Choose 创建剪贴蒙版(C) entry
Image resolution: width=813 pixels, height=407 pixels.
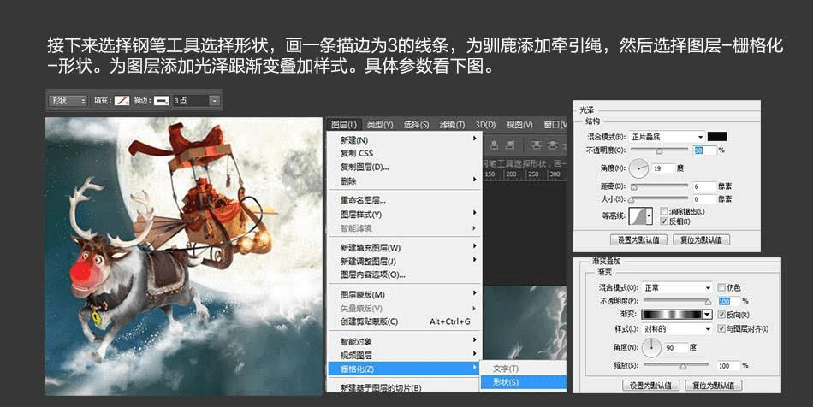pyautogui.click(x=405, y=321)
